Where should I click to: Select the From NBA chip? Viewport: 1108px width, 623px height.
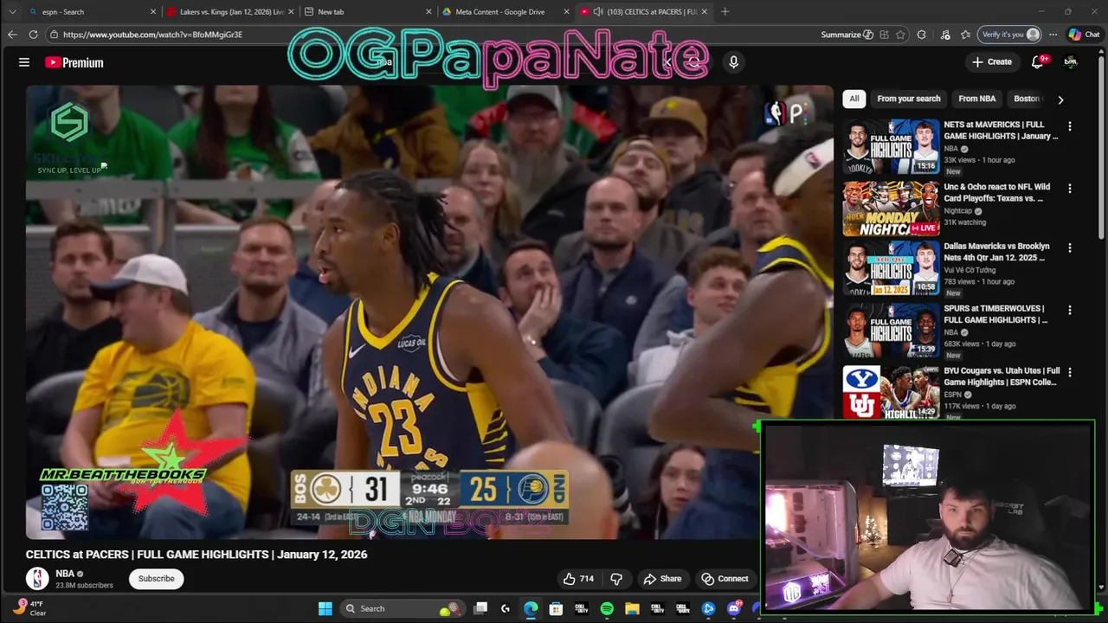(x=977, y=99)
